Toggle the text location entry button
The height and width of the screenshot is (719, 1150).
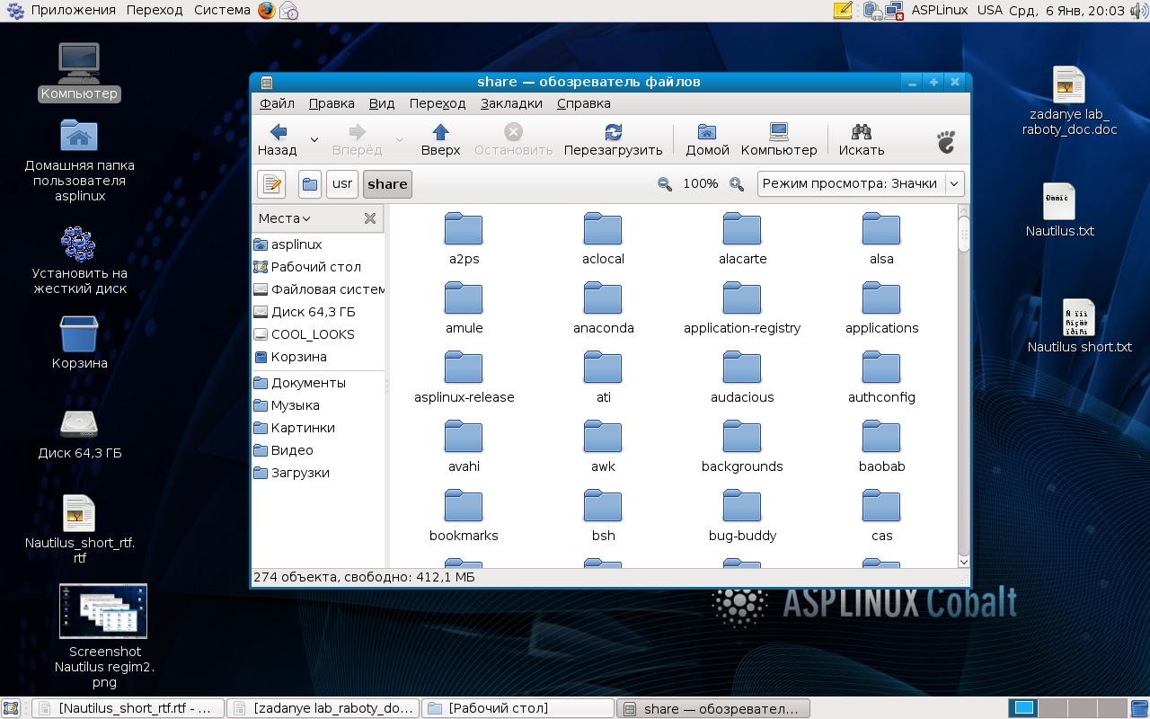271,184
